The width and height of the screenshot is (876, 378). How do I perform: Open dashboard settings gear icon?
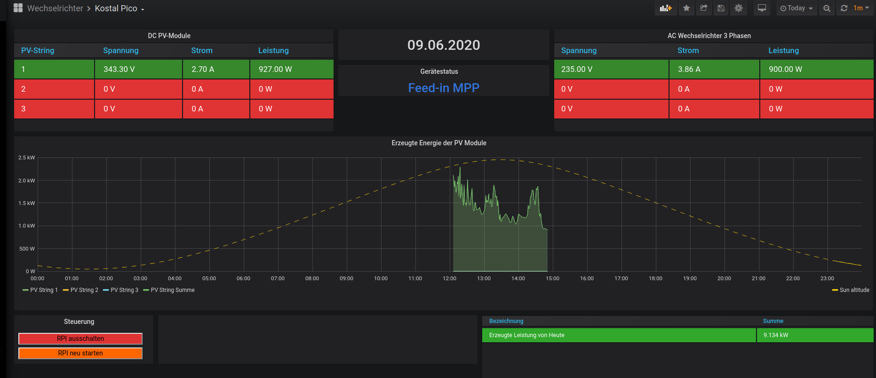739,8
